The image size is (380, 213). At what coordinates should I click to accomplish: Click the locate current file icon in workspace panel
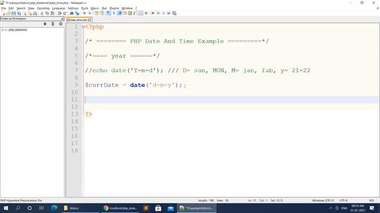(x=61, y=24)
